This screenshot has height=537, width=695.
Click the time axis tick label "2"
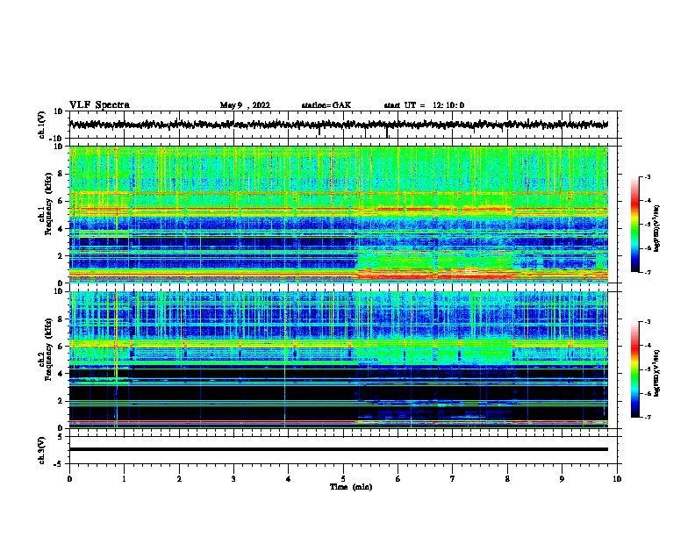[x=179, y=479]
